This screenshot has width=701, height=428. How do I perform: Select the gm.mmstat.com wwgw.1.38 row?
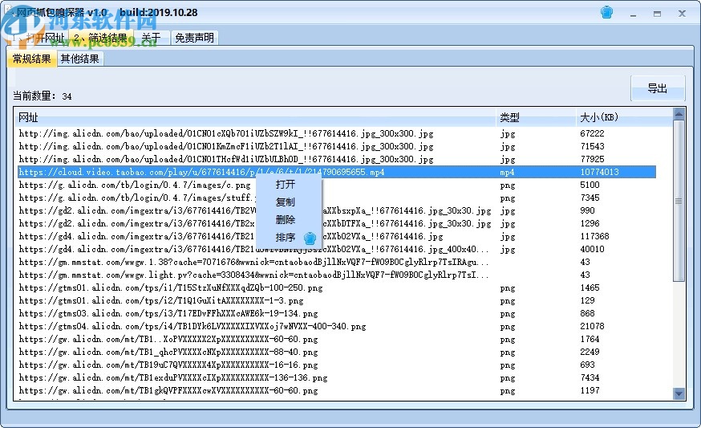[337, 263]
